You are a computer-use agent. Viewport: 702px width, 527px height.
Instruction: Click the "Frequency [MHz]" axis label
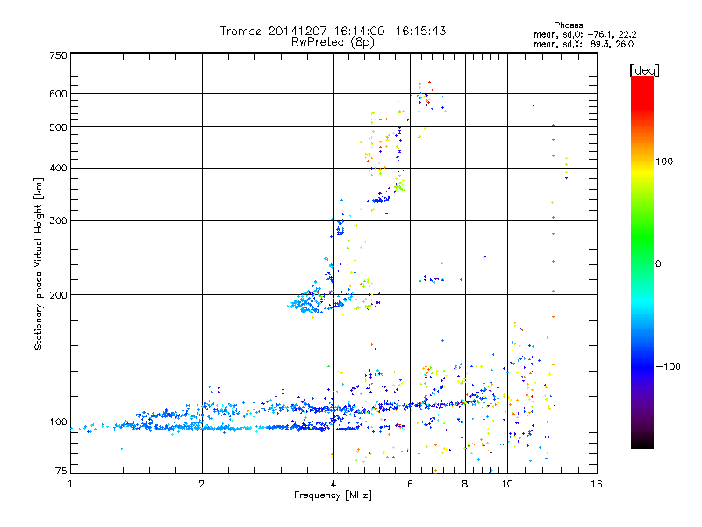(333, 495)
